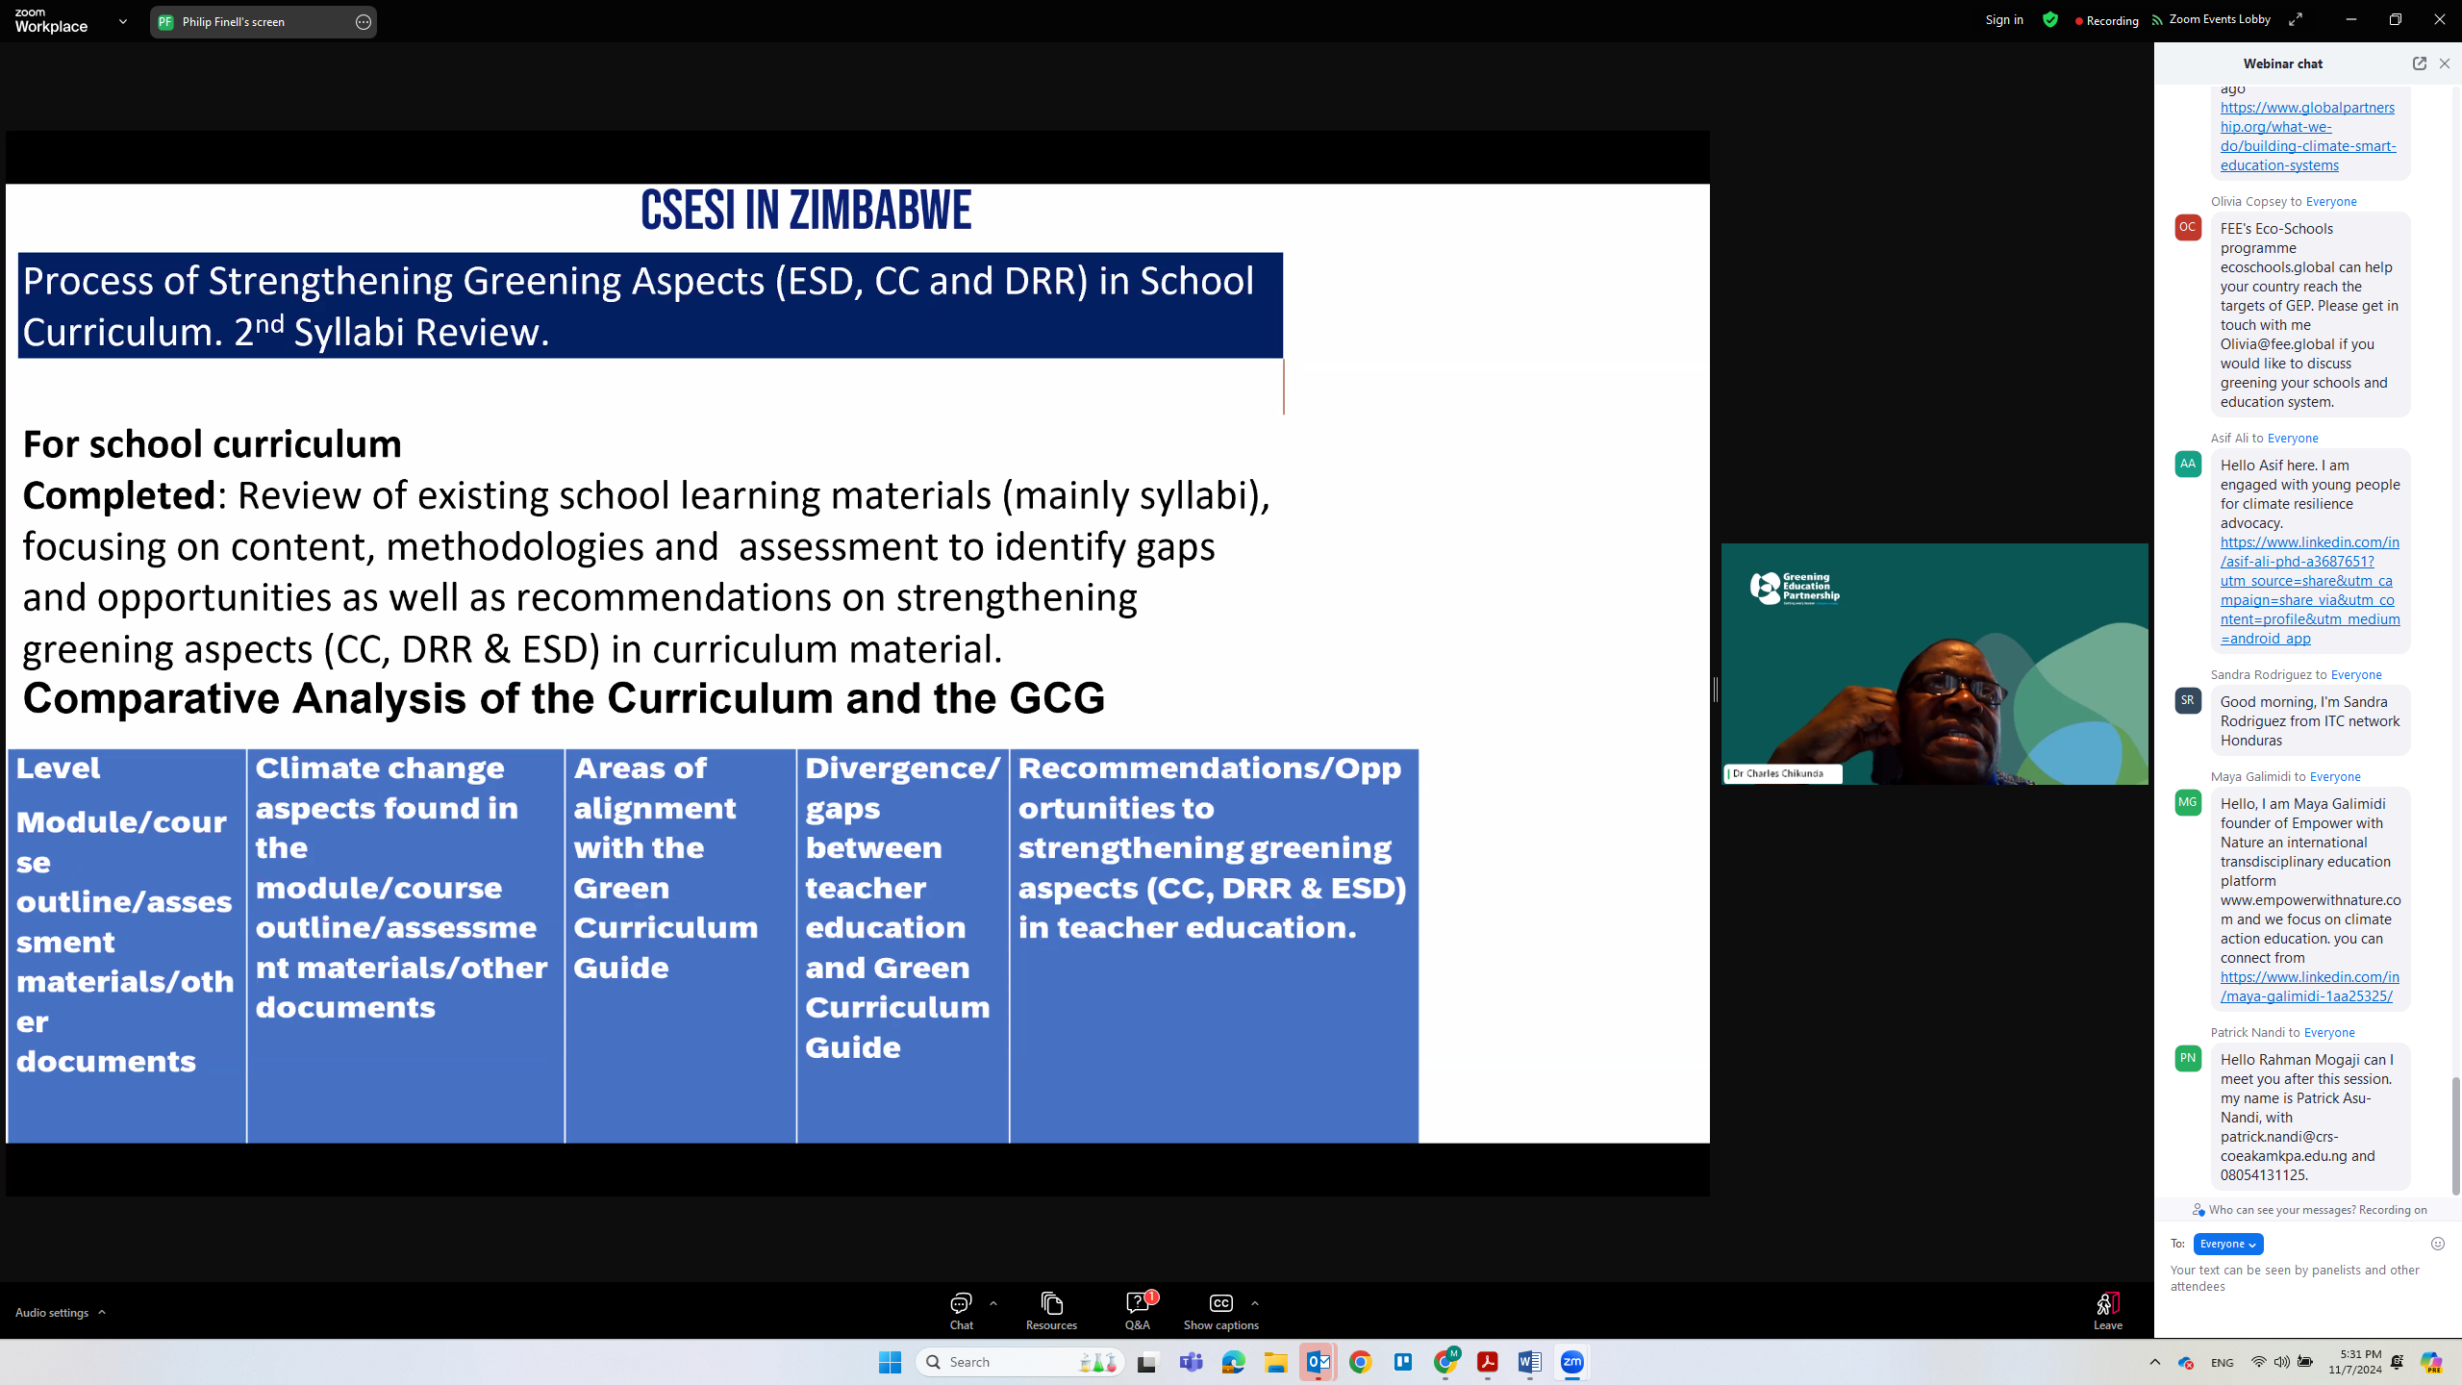Click the green security shield icon
This screenshot has height=1385, width=2462.
(x=2050, y=20)
